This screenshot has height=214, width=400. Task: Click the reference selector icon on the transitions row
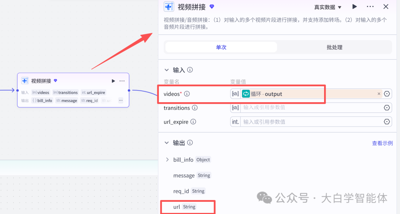pyautogui.click(x=387, y=108)
